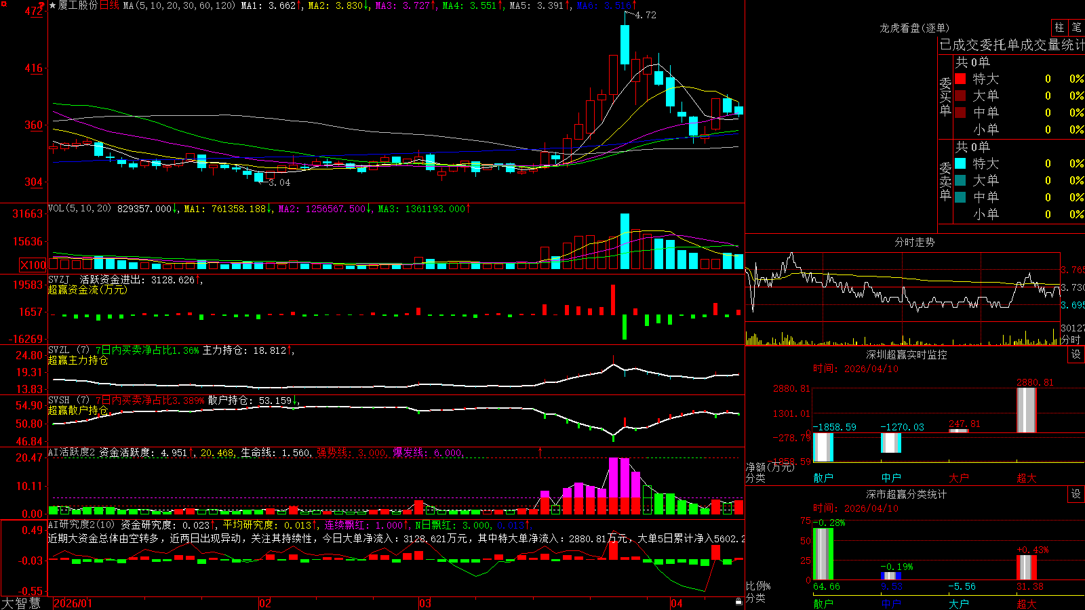Switch 龙虎看盘 to 笔 tick mode
This screenshot has height=610, width=1085.
click(1077, 27)
